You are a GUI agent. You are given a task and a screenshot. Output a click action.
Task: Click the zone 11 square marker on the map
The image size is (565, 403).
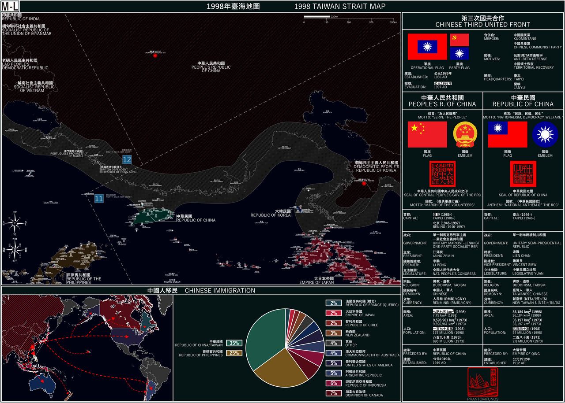pos(99,198)
